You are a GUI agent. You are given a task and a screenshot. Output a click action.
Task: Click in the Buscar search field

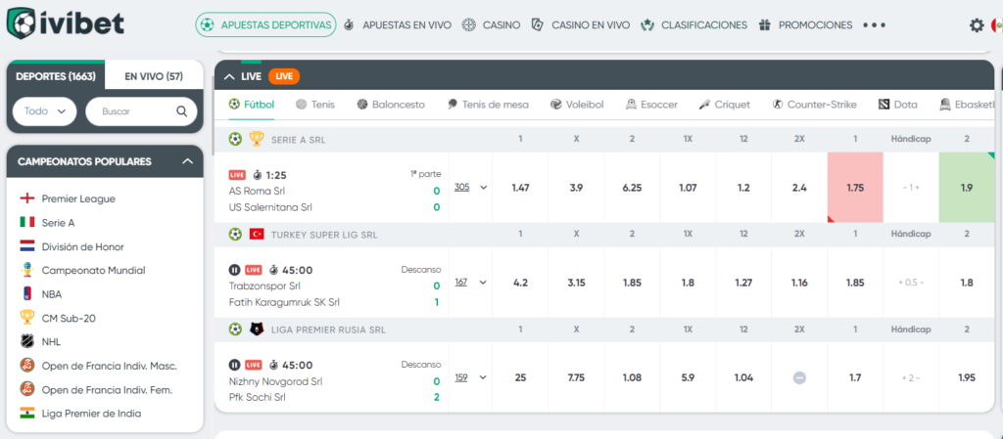(141, 111)
